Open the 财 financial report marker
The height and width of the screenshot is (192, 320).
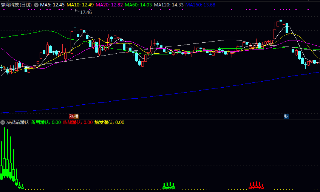286,116
